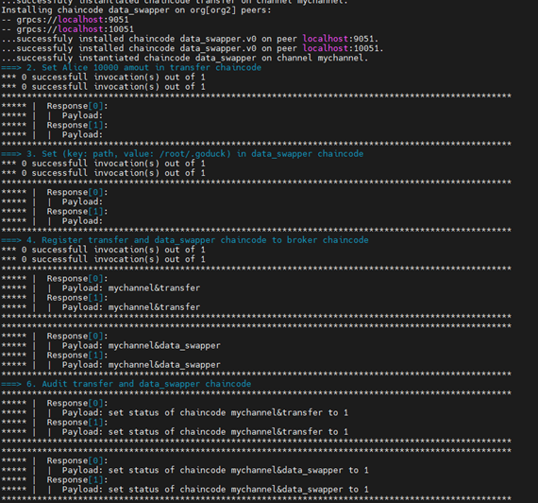Select the word 'Register' in the step 4 heading
The image size is (538, 503).
pyautogui.click(x=62, y=240)
